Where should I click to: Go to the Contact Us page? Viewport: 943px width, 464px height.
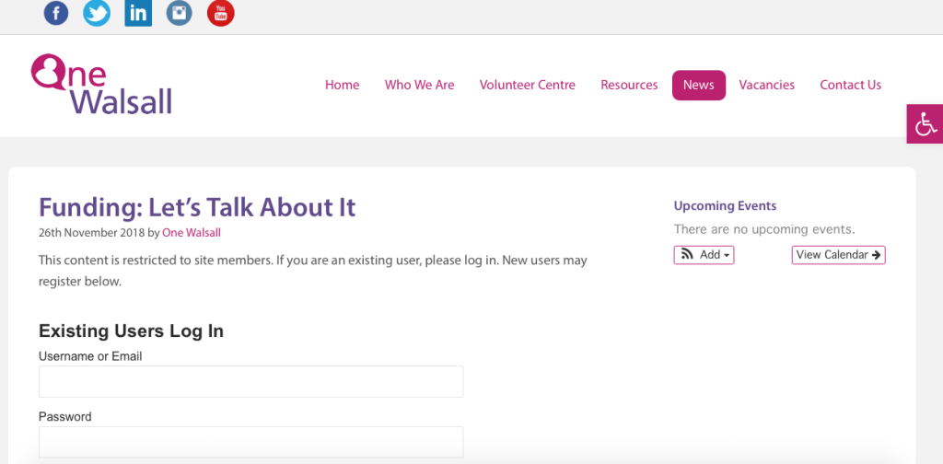coord(850,85)
